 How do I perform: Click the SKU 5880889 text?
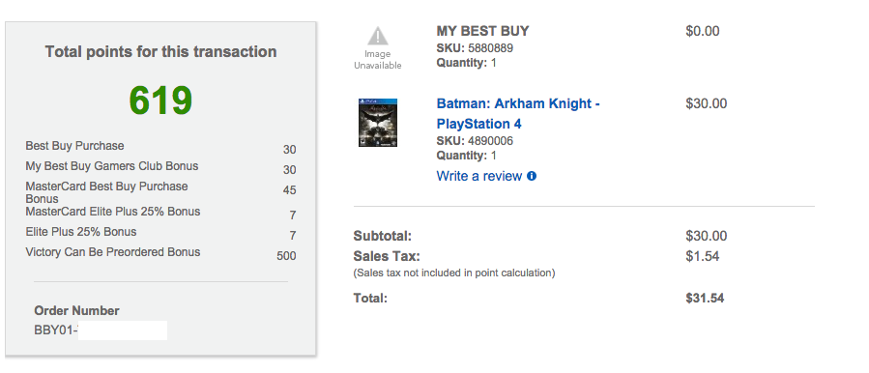point(475,48)
